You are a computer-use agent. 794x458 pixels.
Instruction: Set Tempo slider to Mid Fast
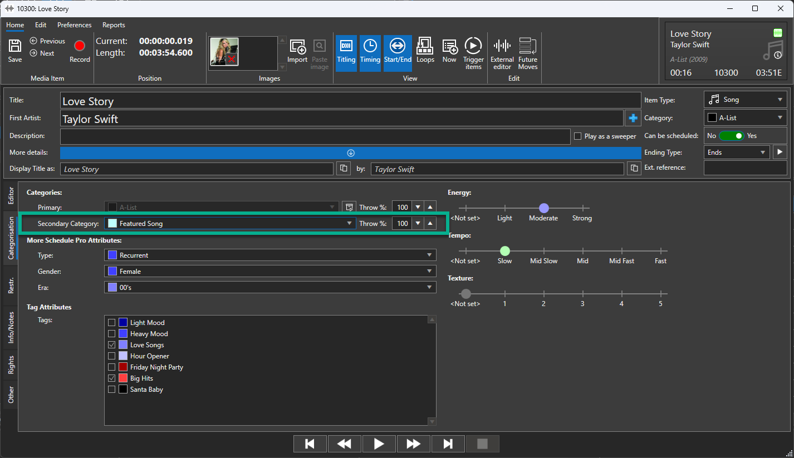(x=621, y=251)
